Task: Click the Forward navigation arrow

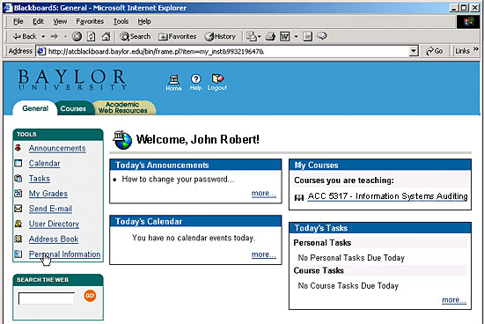Action: (55, 36)
